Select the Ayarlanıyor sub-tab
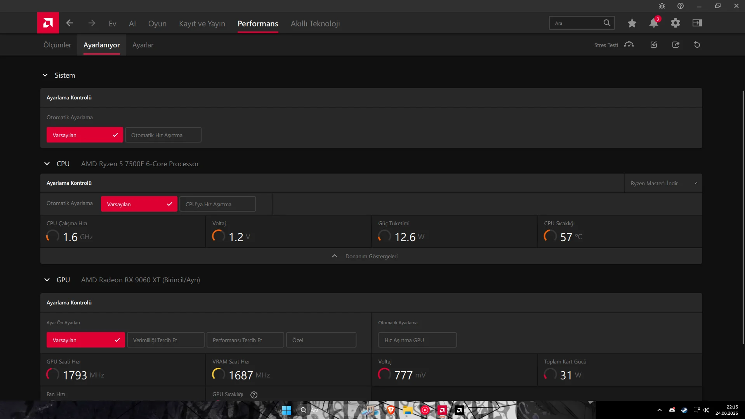Image resolution: width=745 pixels, height=419 pixels. click(x=102, y=45)
